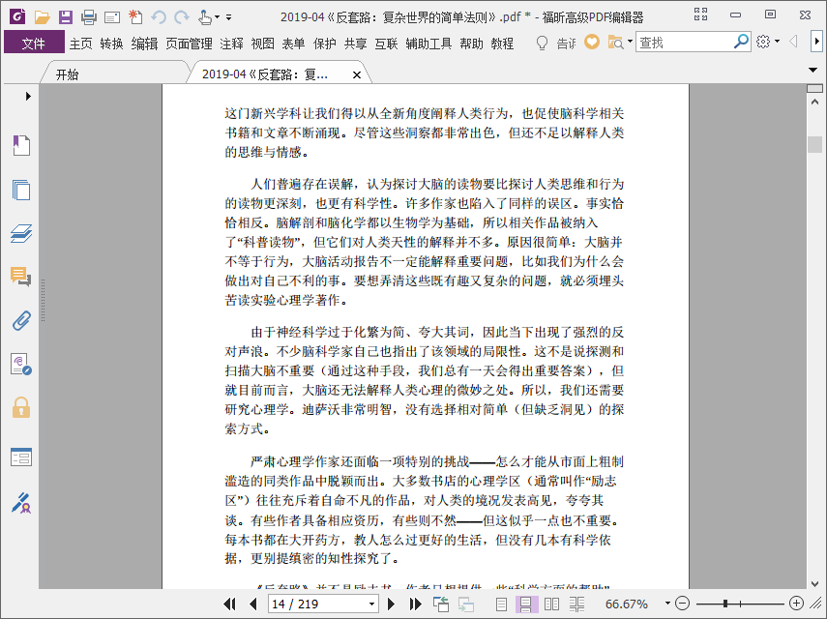Close the 2019-04《反套路》document tab
827x619 pixels.
pyautogui.click(x=357, y=74)
